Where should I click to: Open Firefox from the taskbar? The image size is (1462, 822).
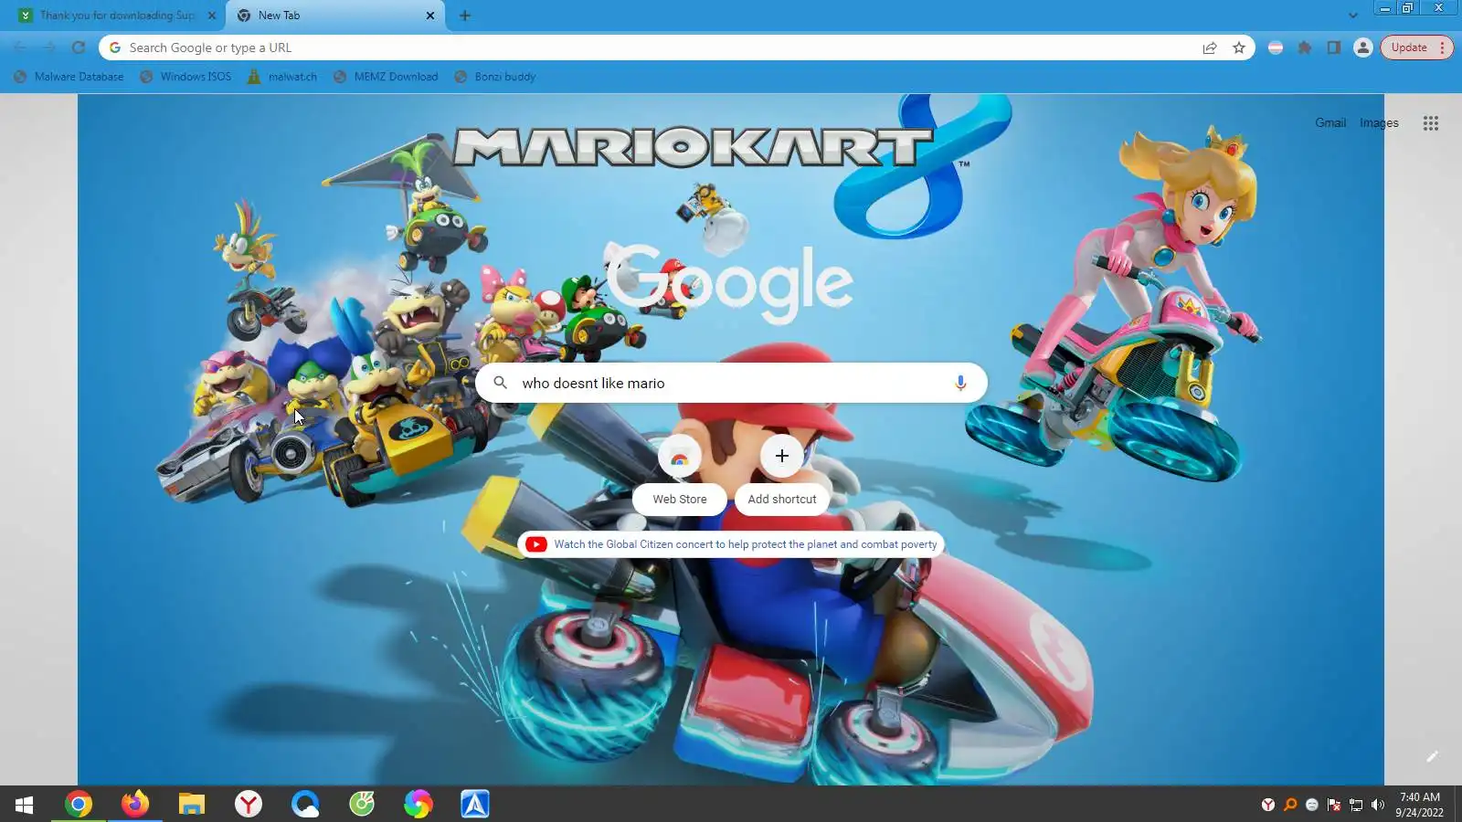[135, 804]
